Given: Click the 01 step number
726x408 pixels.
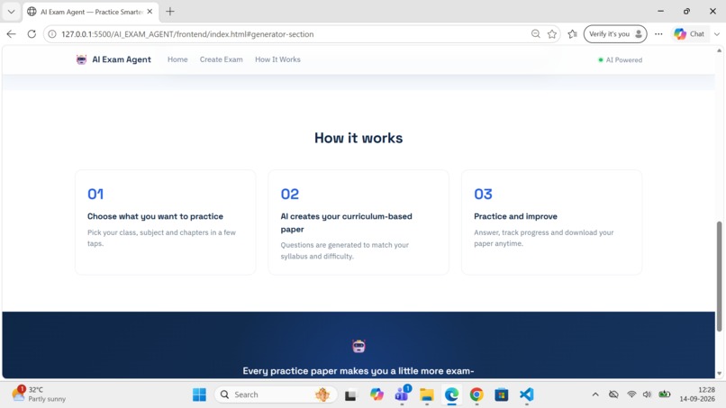Looking at the screenshot, I should tap(95, 194).
